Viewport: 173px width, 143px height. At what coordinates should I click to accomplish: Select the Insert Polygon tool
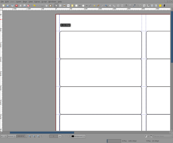[83, 6]
